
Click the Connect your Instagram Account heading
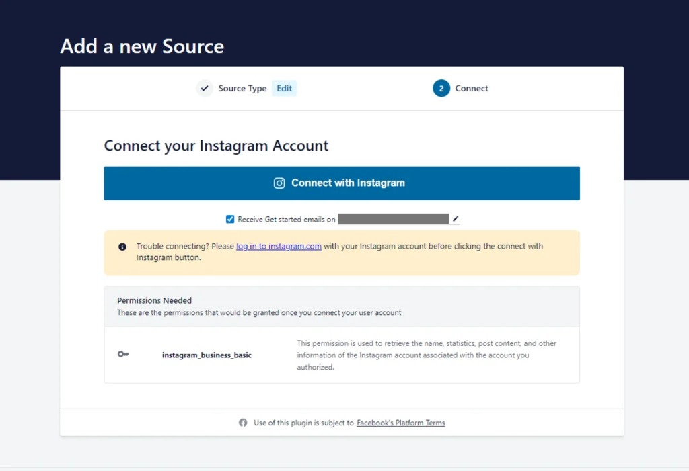[x=216, y=146]
